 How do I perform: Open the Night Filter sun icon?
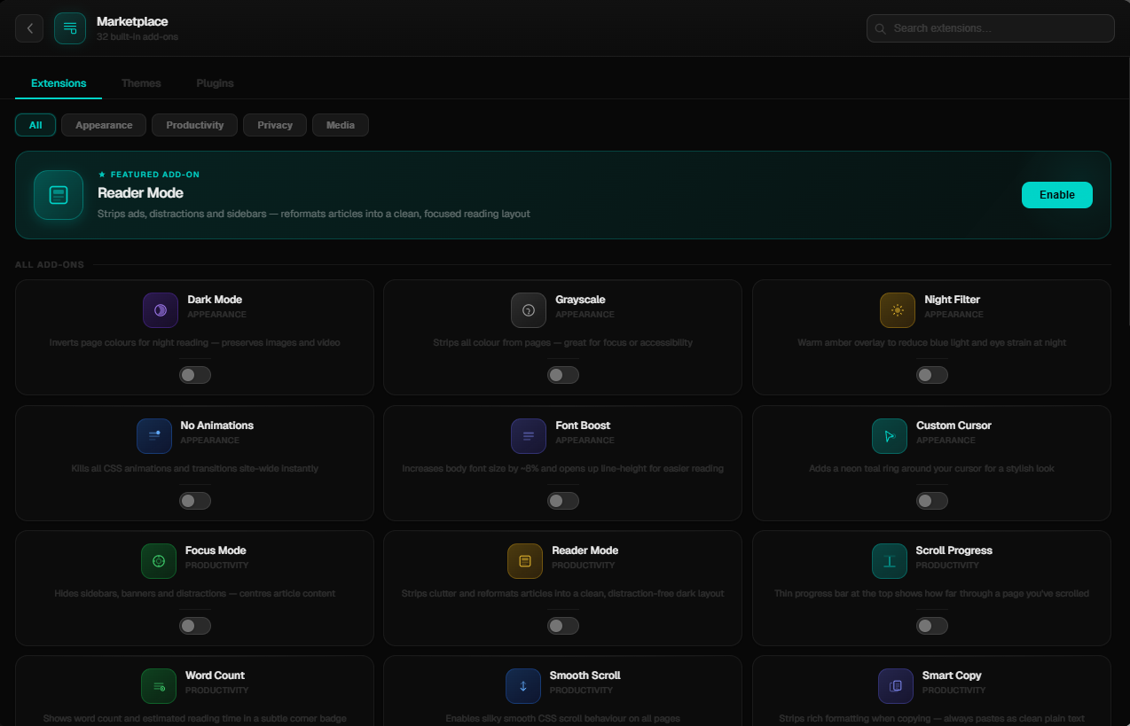pos(897,310)
